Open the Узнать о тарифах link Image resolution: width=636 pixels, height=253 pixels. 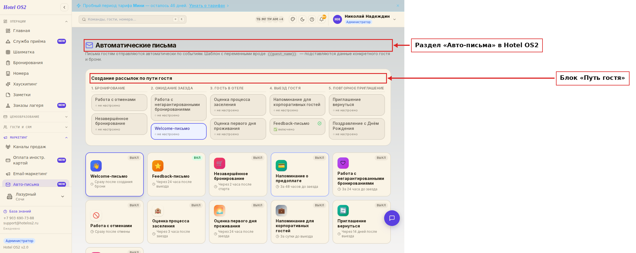tap(207, 6)
